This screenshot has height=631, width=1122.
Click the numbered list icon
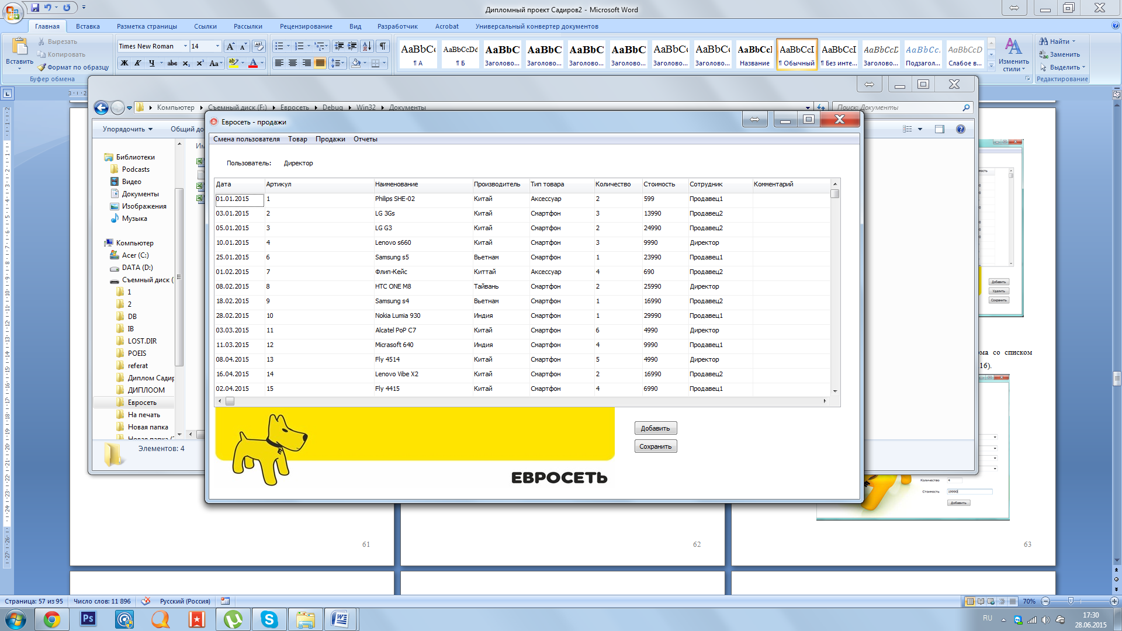[x=299, y=46]
